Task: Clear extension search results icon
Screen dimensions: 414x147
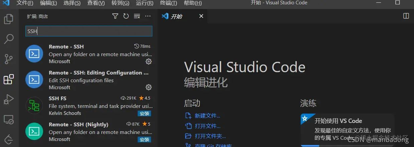Action: [137, 16]
